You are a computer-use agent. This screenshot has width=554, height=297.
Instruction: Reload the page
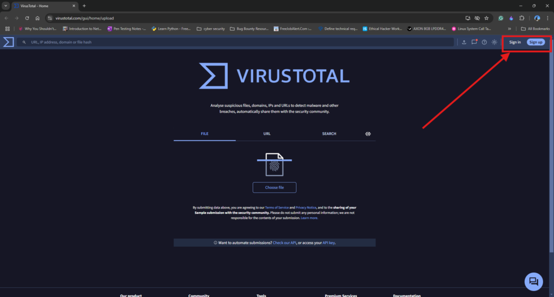coord(27,18)
